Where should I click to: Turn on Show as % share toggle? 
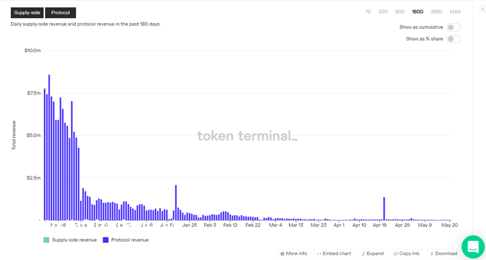point(453,39)
